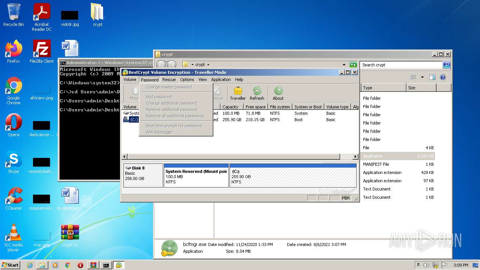Select the (C:) 255.90 GB partition block

(293, 175)
